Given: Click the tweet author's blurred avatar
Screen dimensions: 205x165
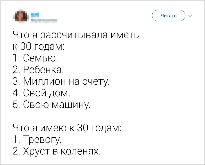Looking at the screenshot, I should 21,17.
